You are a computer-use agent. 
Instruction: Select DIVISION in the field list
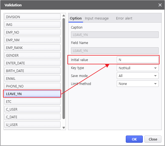click(32, 17)
